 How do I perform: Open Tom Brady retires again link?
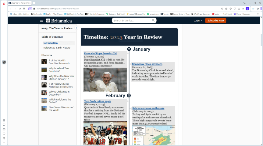pyautogui.click(x=98, y=101)
